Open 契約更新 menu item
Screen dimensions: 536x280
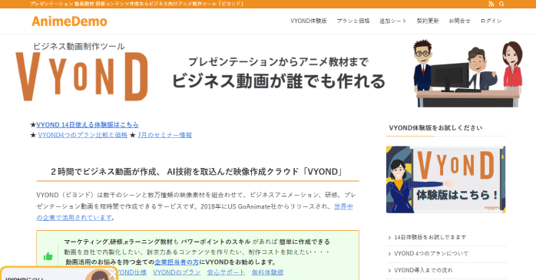point(428,21)
